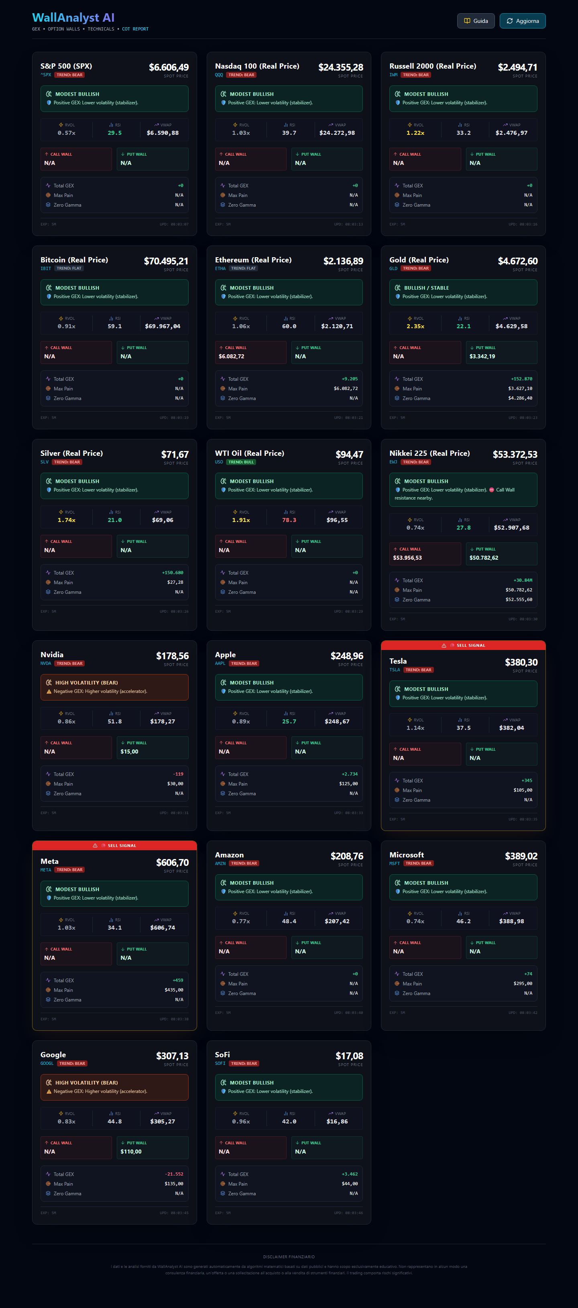The image size is (578, 1308).
Task: Click the WallAnalyst AI logo title
Action: point(73,18)
